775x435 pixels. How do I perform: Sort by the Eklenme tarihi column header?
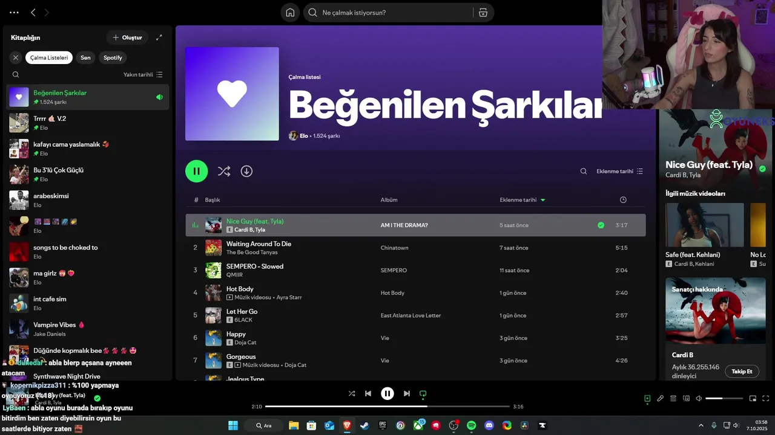click(x=522, y=200)
